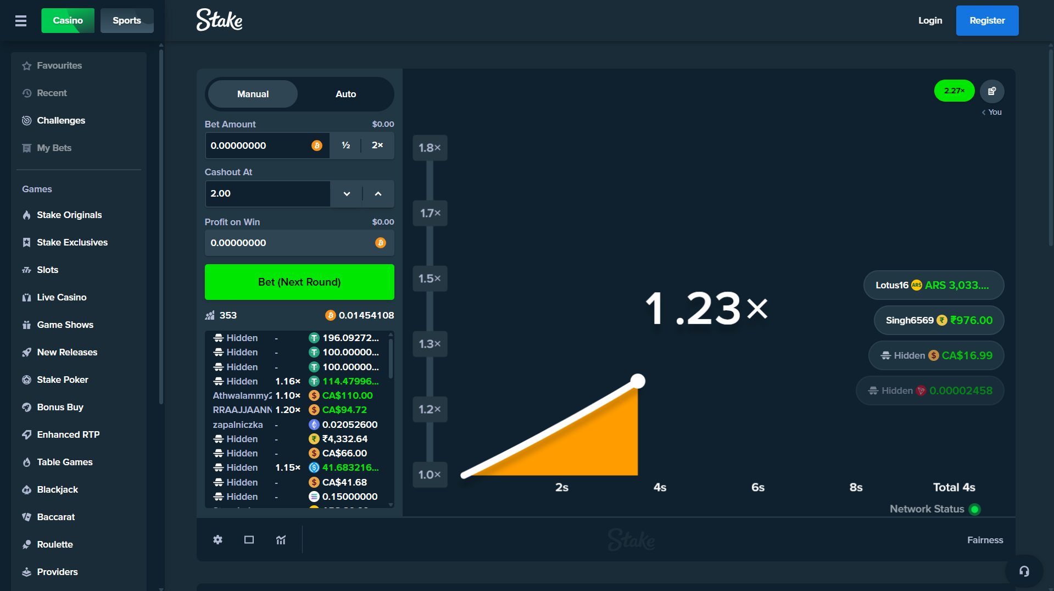Screen dimensions: 1054x591
Task: Click Singh6569 ₹976.00 cashout badge
Action: click(939, 320)
